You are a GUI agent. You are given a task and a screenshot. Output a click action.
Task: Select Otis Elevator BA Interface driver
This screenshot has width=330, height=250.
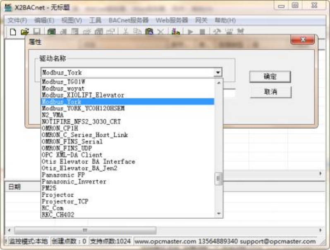[127, 162]
